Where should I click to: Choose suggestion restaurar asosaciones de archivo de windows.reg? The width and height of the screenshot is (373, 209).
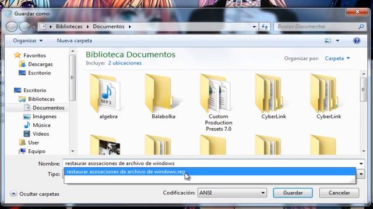[210, 172]
